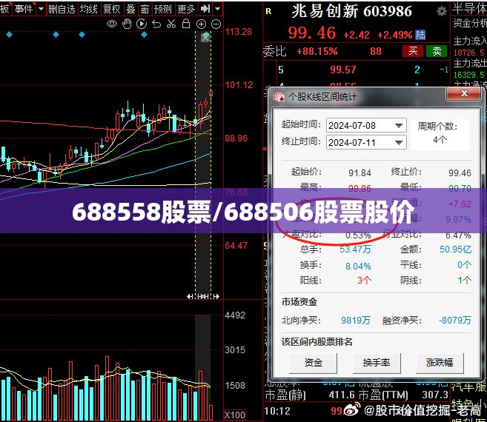Click the 88.96 price axis label
The width and height of the screenshot is (487, 422).
[236, 138]
